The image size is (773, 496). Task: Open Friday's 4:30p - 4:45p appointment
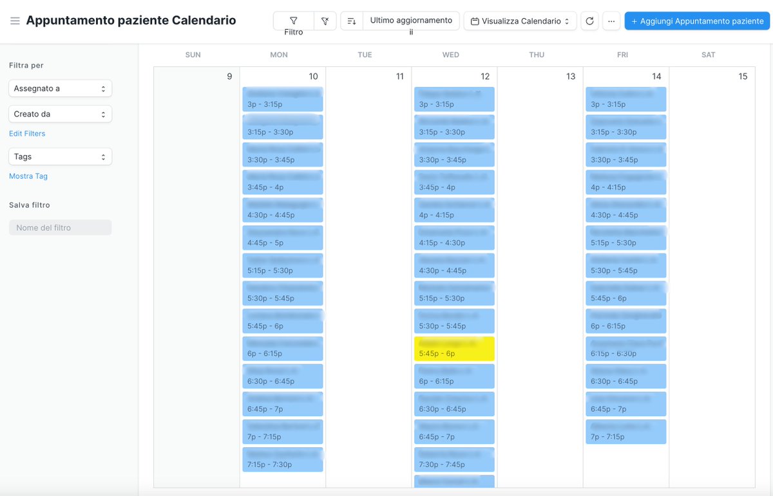[626, 210]
